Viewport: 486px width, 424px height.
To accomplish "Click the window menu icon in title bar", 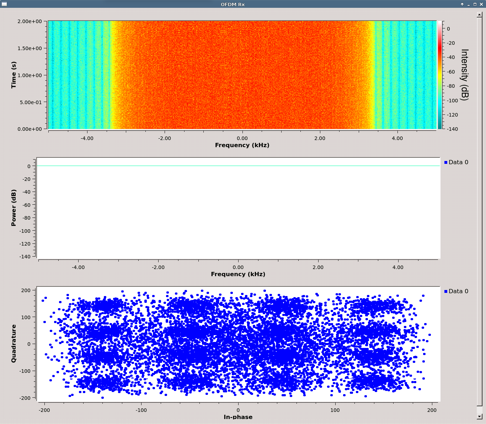I will click(4, 4).
